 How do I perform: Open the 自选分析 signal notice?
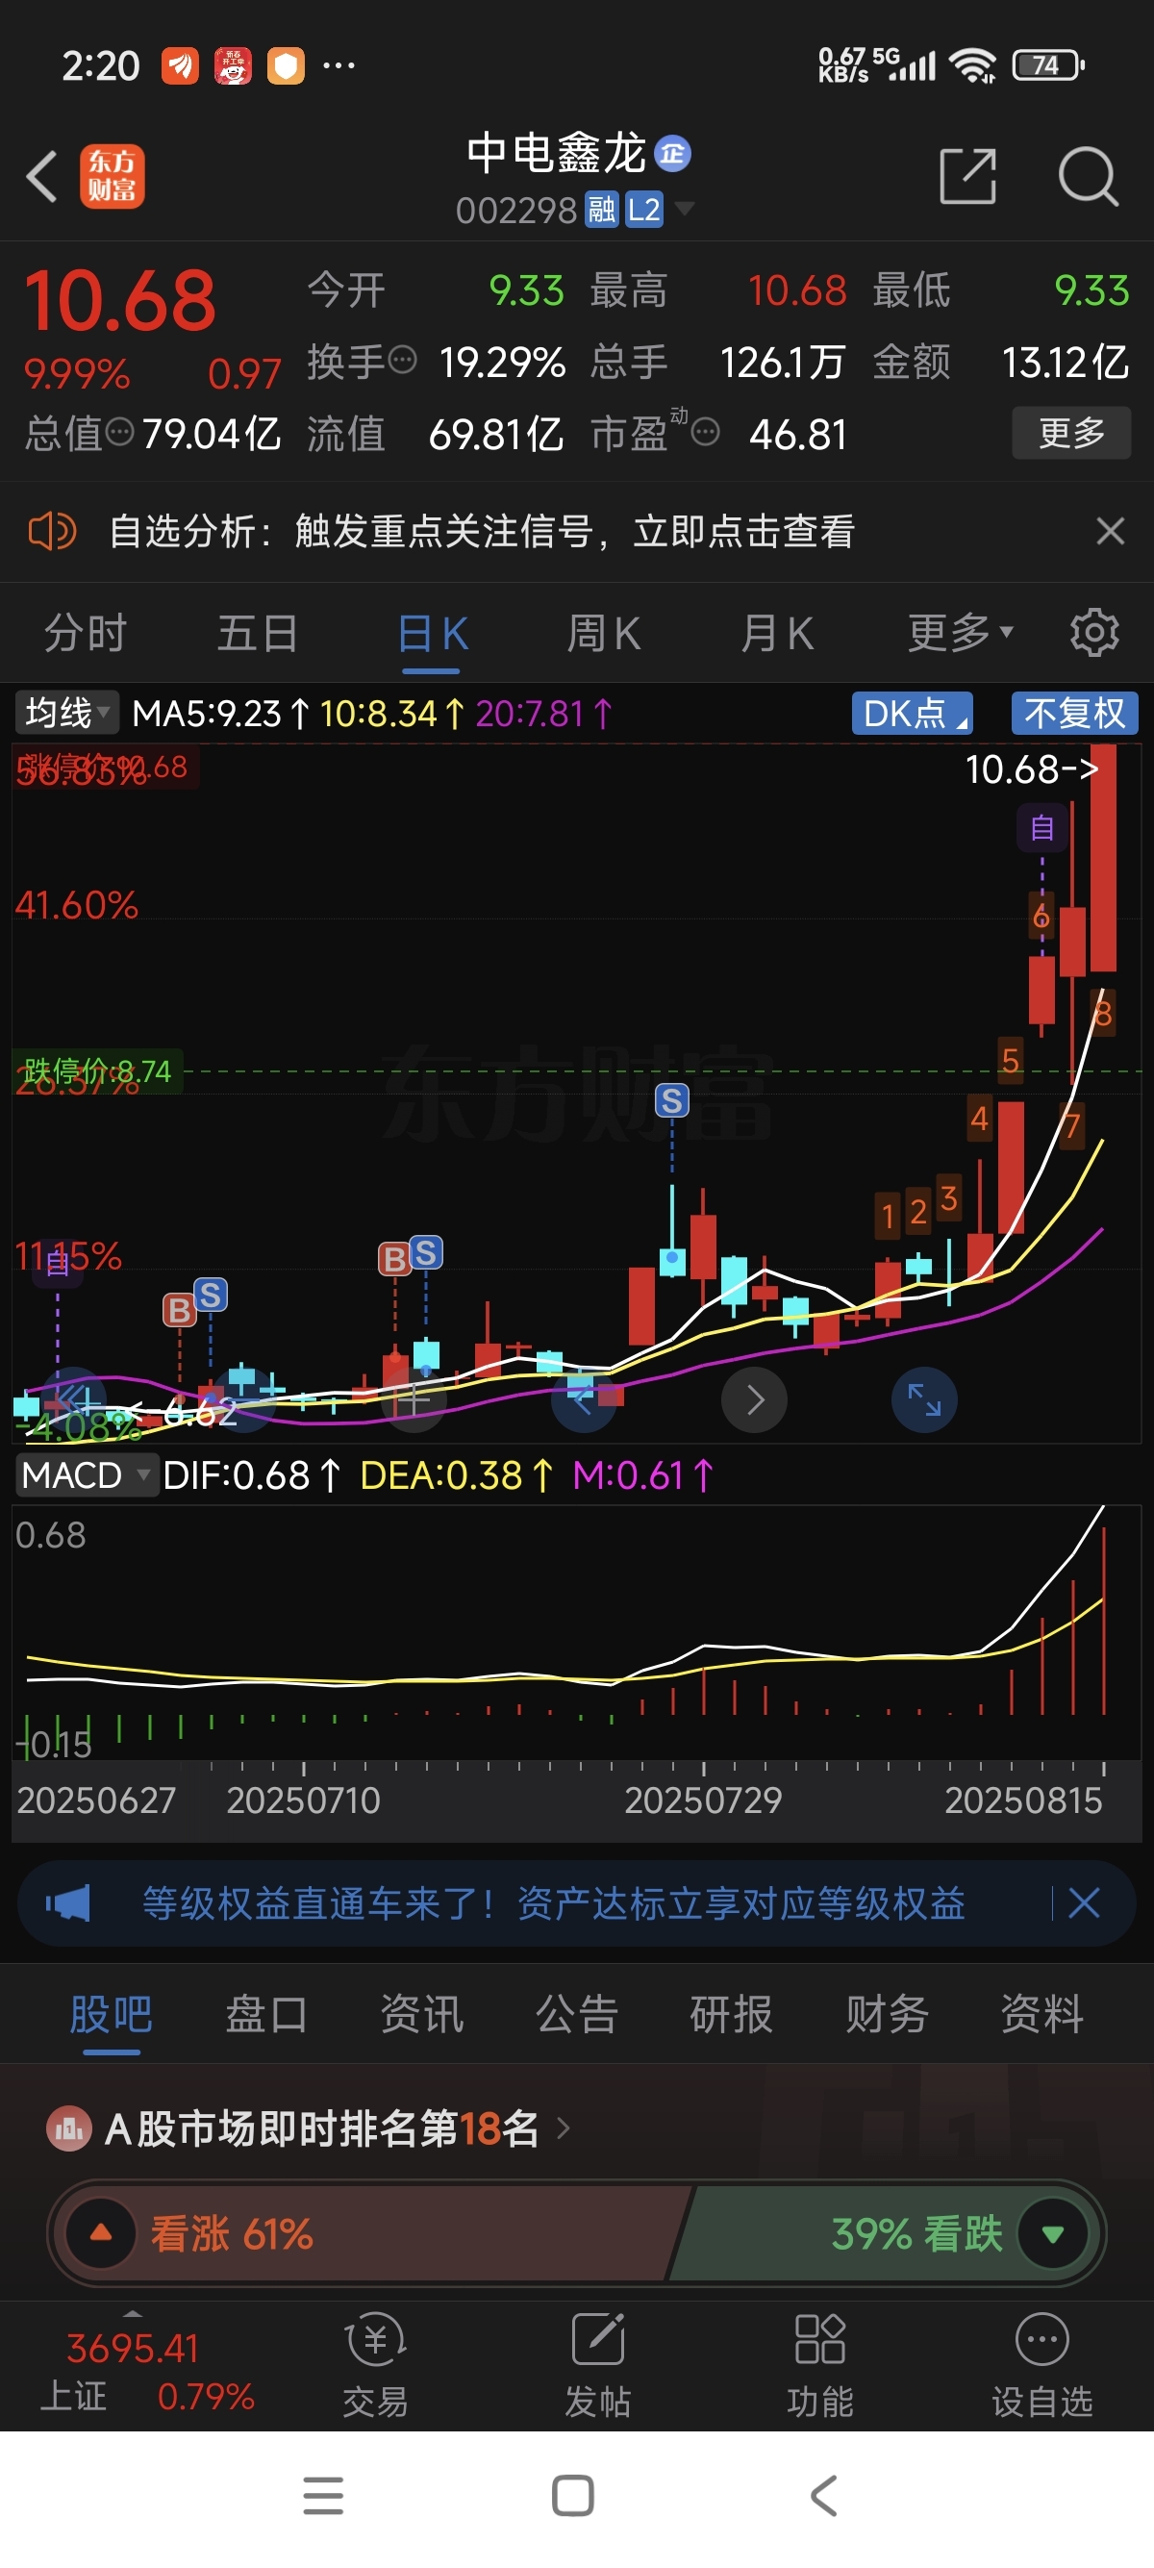point(482,531)
